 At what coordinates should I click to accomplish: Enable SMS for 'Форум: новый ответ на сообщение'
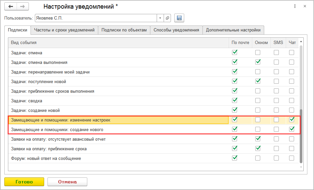point(276,158)
